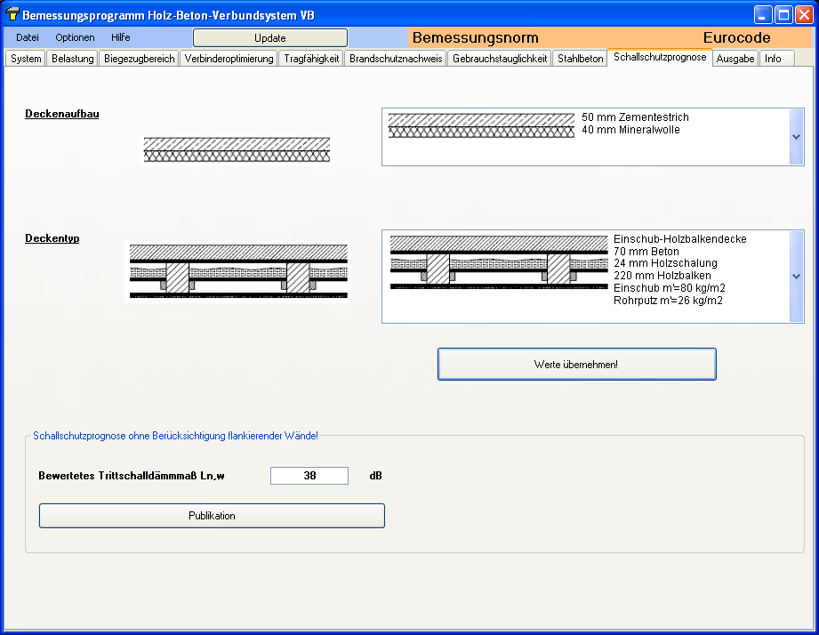Click the Trittschalldämmmaß value field

click(x=309, y=476)
